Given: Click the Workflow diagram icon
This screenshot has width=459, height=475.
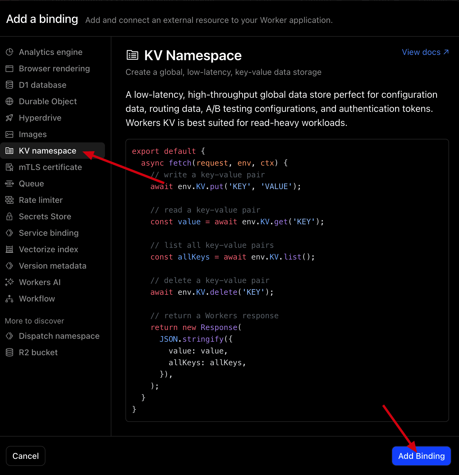Looking at the screenshot, I should tap(9, 299).
